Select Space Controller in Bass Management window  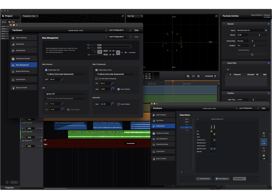pyautogui.click(x=23, y=88)
